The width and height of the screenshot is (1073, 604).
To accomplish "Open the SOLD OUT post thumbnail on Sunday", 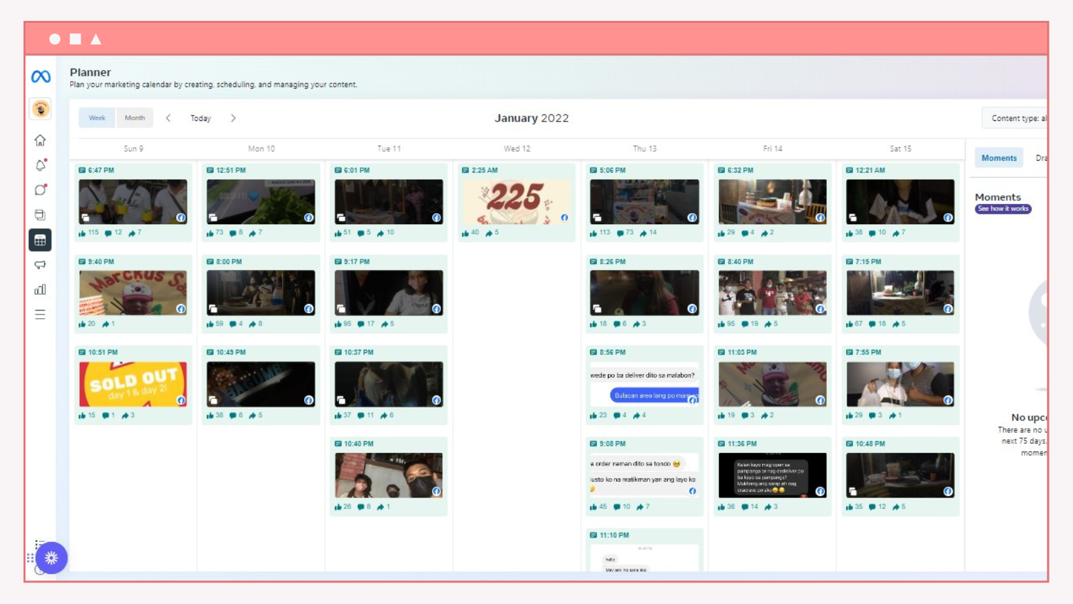I will [x=133, y=383].
